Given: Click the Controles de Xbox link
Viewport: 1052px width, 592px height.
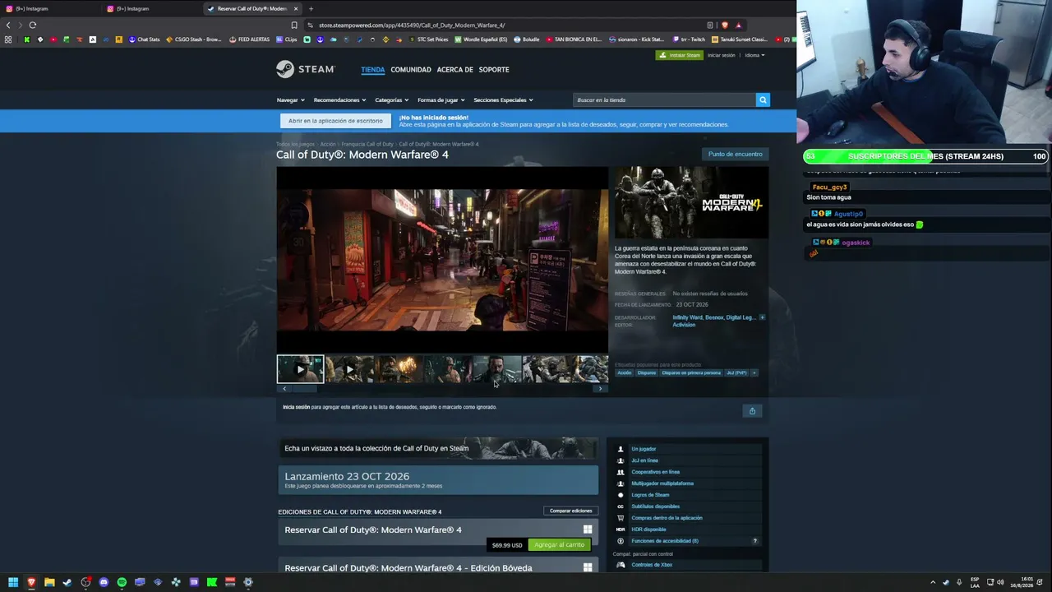Looking at the screenshot, I should pyautogui.click(x=652, y=565).
